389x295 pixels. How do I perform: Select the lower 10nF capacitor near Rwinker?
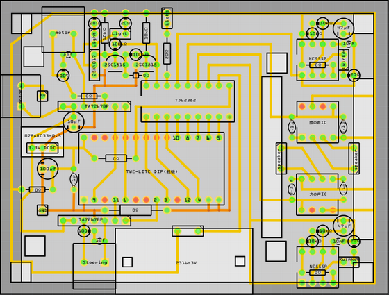pyautogui.click(x=338, y=242)
